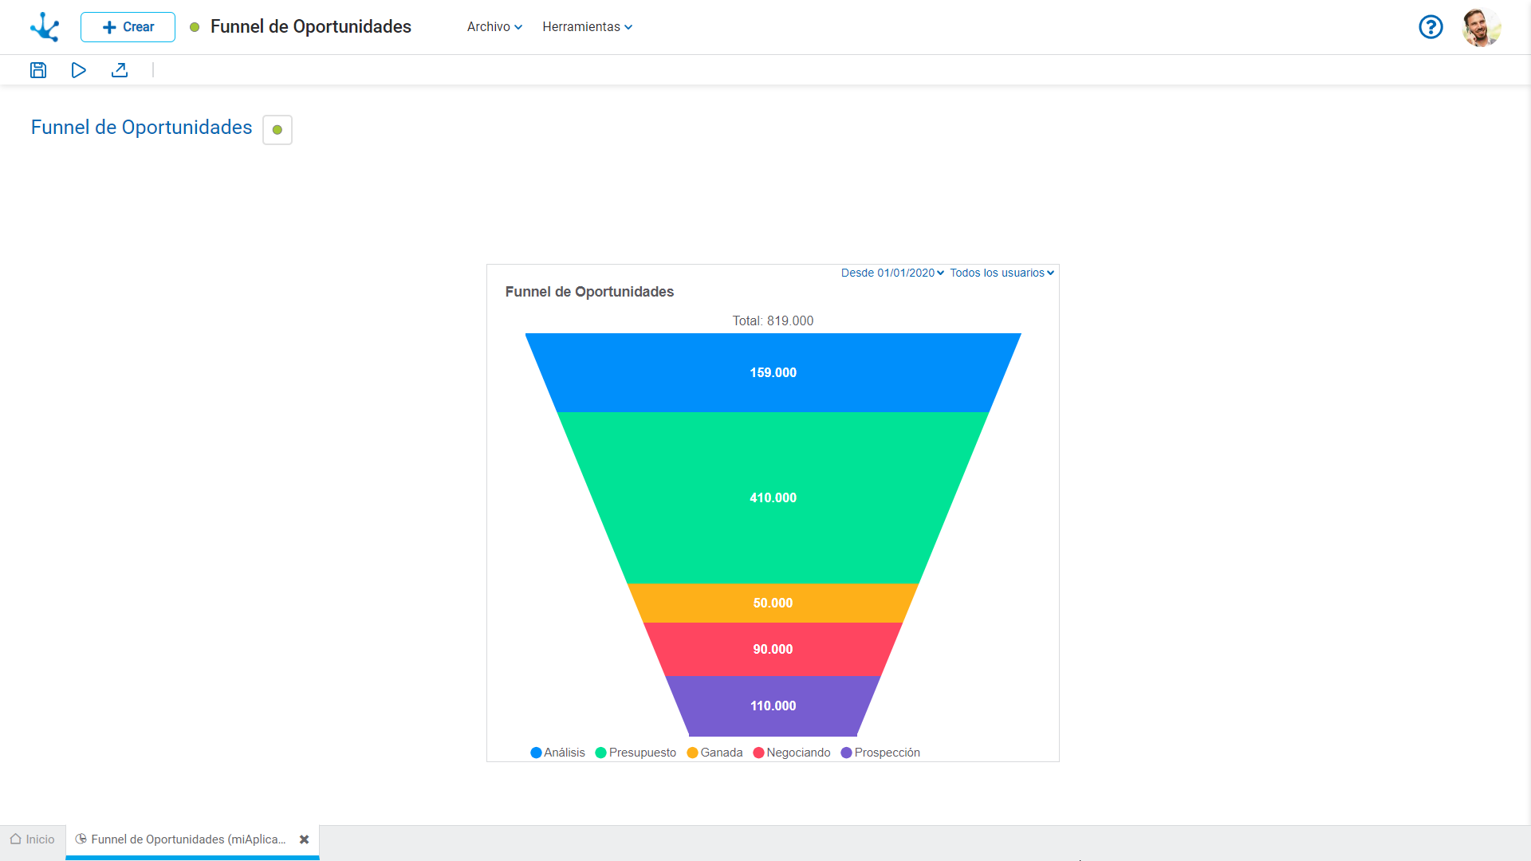This screenshot has width=1531, height=861.
Task: Open the Herramientas menu
Action: click(x=587, y=27)
